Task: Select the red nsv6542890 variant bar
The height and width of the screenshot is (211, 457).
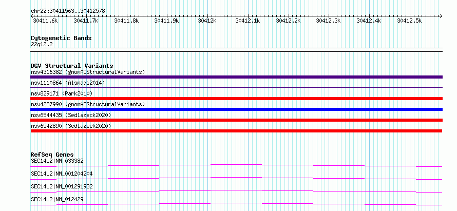Action: click(236, 131)
